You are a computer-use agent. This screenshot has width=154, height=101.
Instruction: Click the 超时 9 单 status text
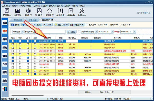[114, 25]
